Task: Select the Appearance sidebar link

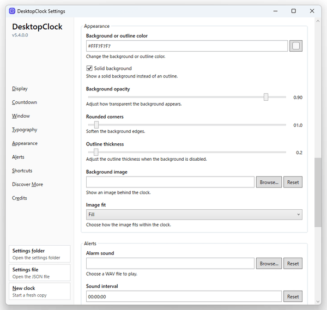Action: 25,143
